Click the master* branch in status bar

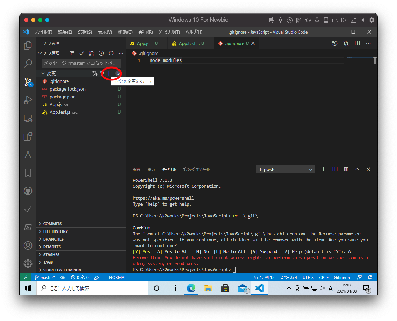(45, 277)
